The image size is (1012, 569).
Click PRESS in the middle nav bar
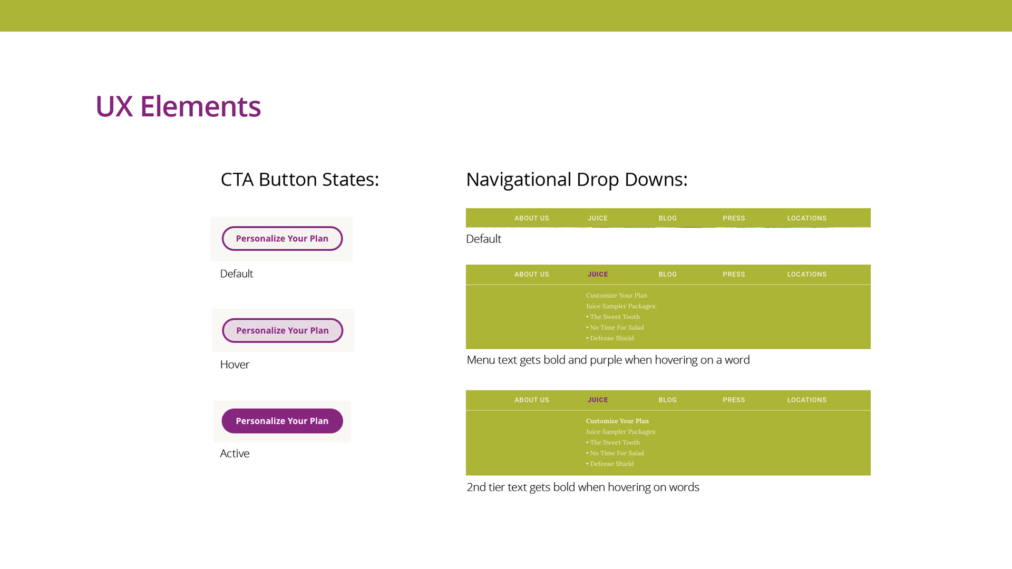(734, 274)
